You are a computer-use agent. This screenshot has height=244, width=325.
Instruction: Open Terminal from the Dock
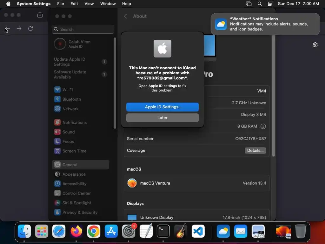coord(163,231)
